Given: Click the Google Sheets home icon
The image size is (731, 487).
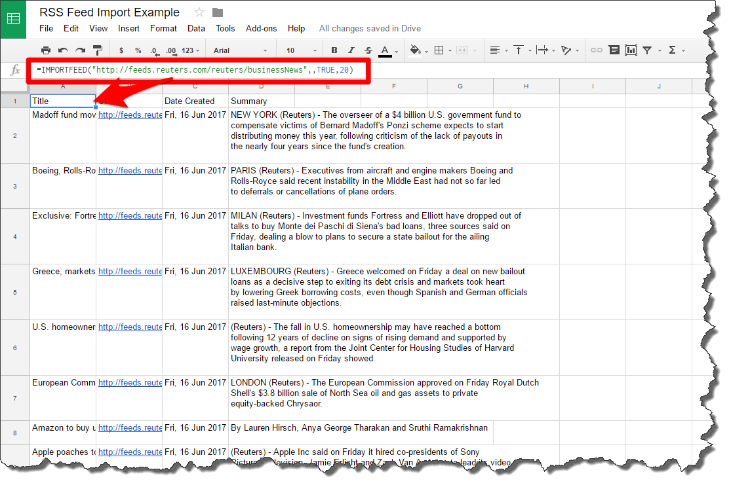Looking at the screenshot, I should pos(13,18).
